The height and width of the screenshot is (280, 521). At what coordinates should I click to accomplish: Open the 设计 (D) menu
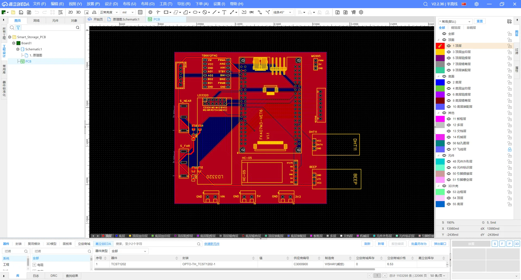[111, 4]
